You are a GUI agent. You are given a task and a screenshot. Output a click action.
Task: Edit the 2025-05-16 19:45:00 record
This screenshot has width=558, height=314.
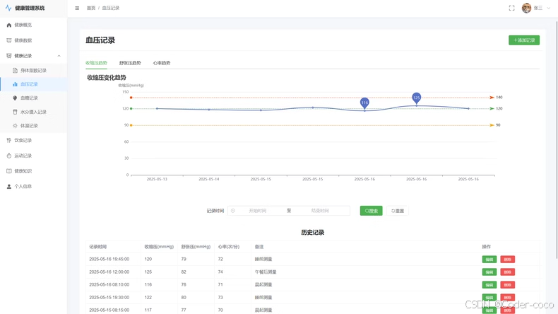tap(489, 260)
